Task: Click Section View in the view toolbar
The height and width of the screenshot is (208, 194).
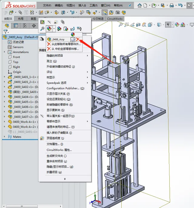Action: point(138,25)
